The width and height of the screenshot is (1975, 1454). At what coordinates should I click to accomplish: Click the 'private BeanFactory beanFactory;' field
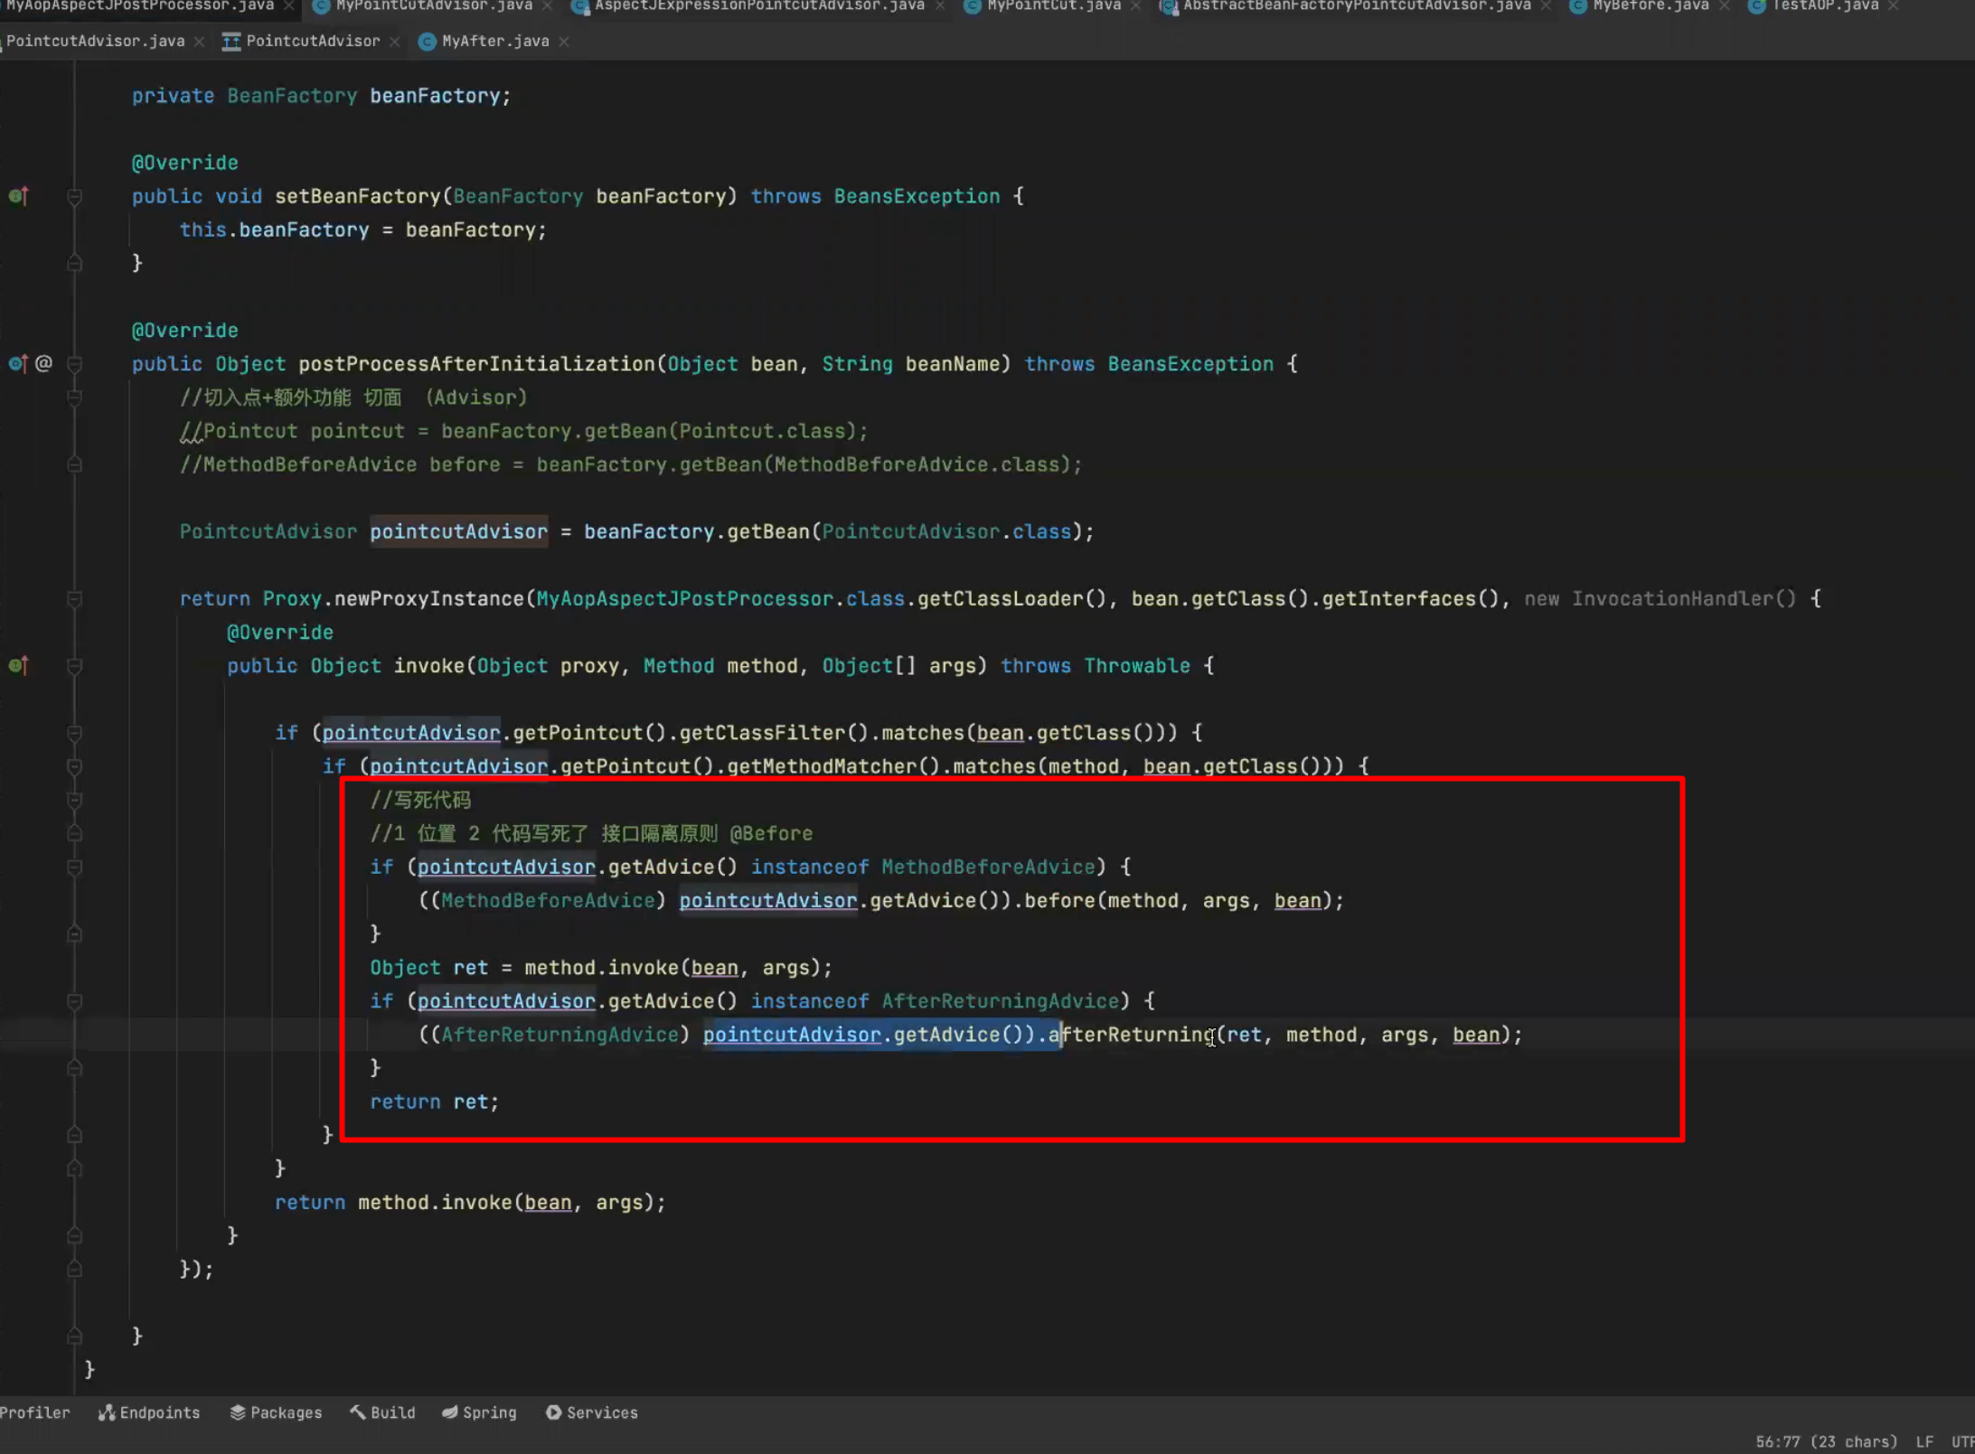point(321,96)
